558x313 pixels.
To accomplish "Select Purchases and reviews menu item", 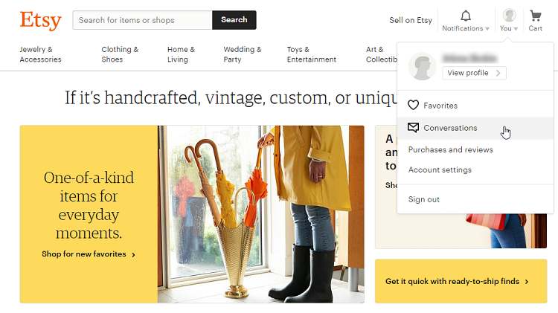I will (x=450, y=149).
